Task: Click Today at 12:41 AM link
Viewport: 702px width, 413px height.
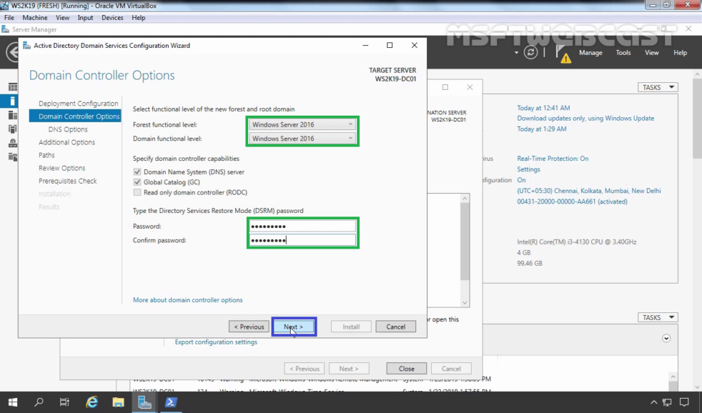Action: click(544, 108)
